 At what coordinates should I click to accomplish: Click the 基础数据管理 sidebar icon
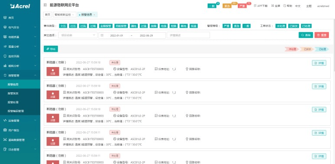(x=5, y=140)
